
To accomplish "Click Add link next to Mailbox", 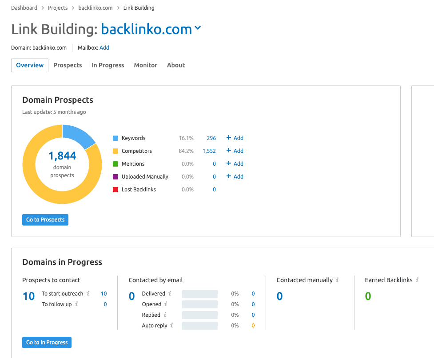I will [x=104, y=48].
